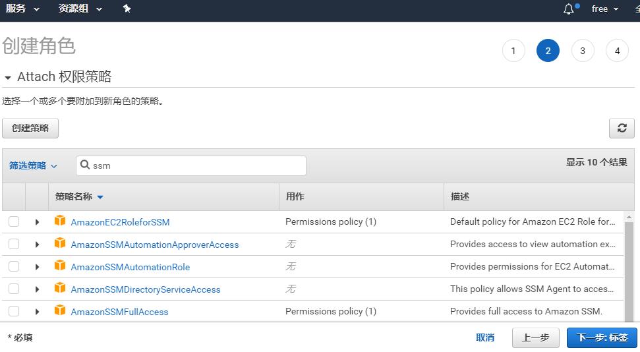Select AmazonSSMAutomationRole checkbox

tap(14, 267)
